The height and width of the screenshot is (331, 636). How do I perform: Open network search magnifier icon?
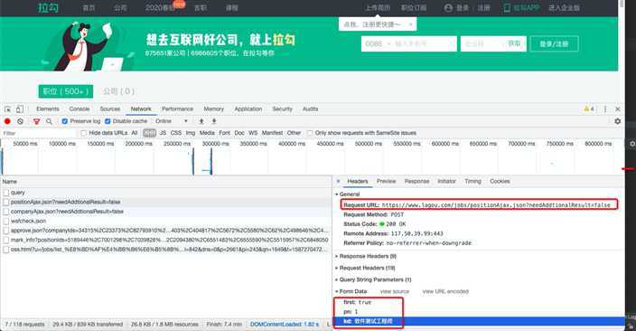pos(49,121)
